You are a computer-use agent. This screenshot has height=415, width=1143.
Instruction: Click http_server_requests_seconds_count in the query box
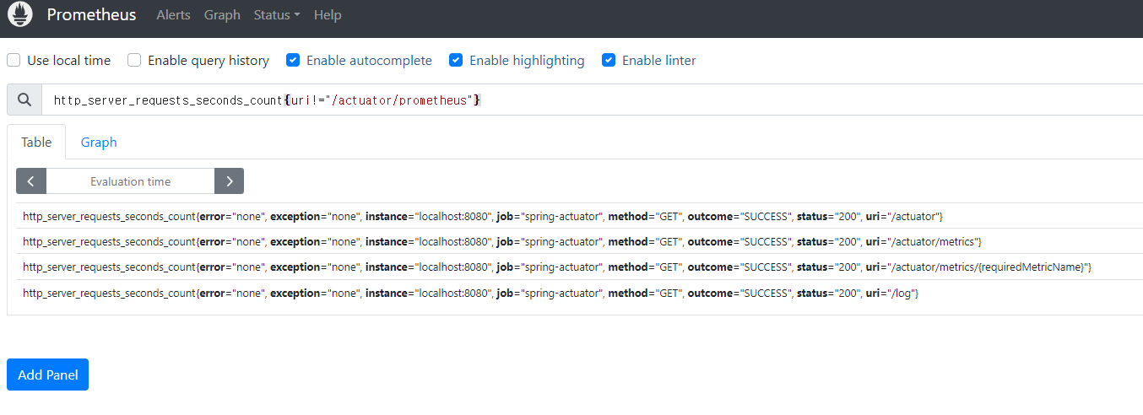click(167, 100)
